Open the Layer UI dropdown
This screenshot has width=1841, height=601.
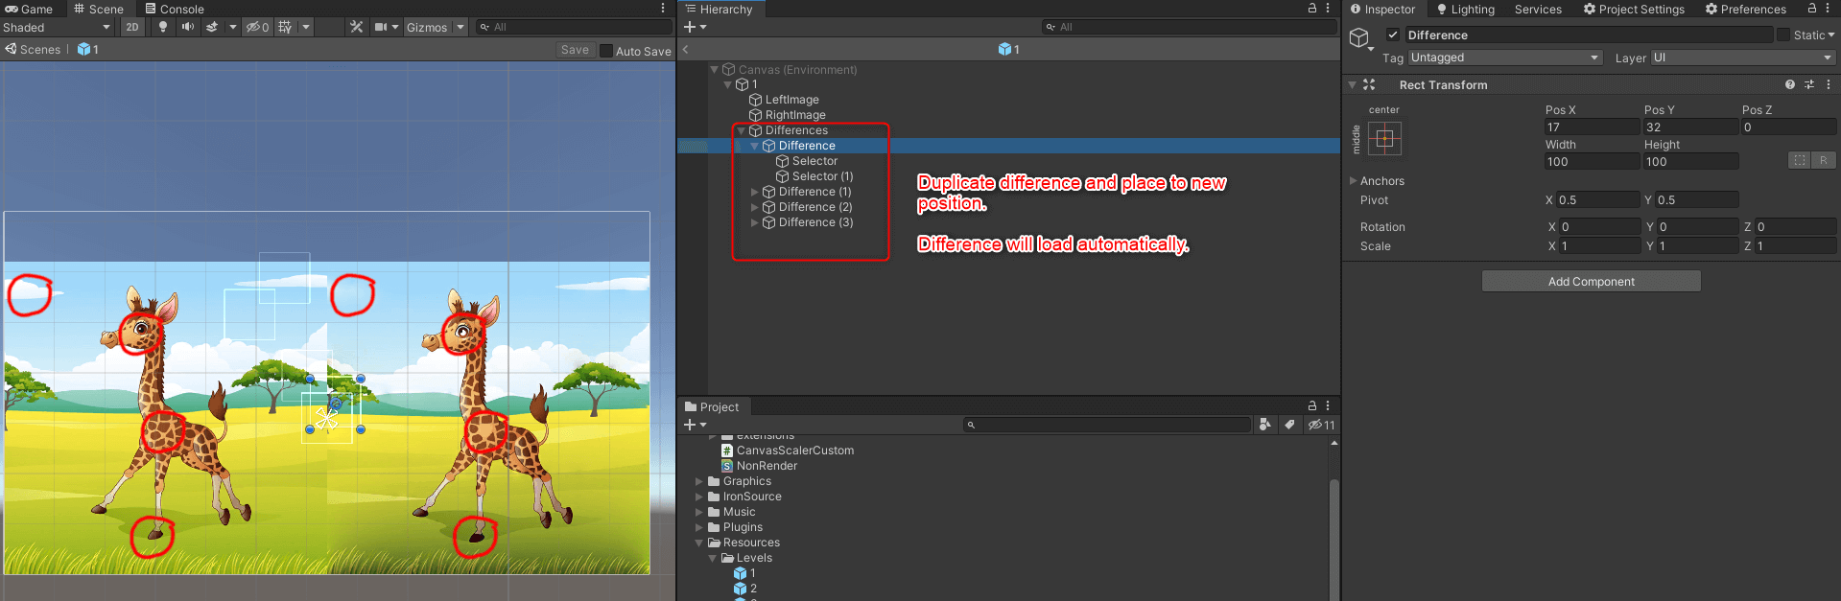click(x=1742, y=58)
